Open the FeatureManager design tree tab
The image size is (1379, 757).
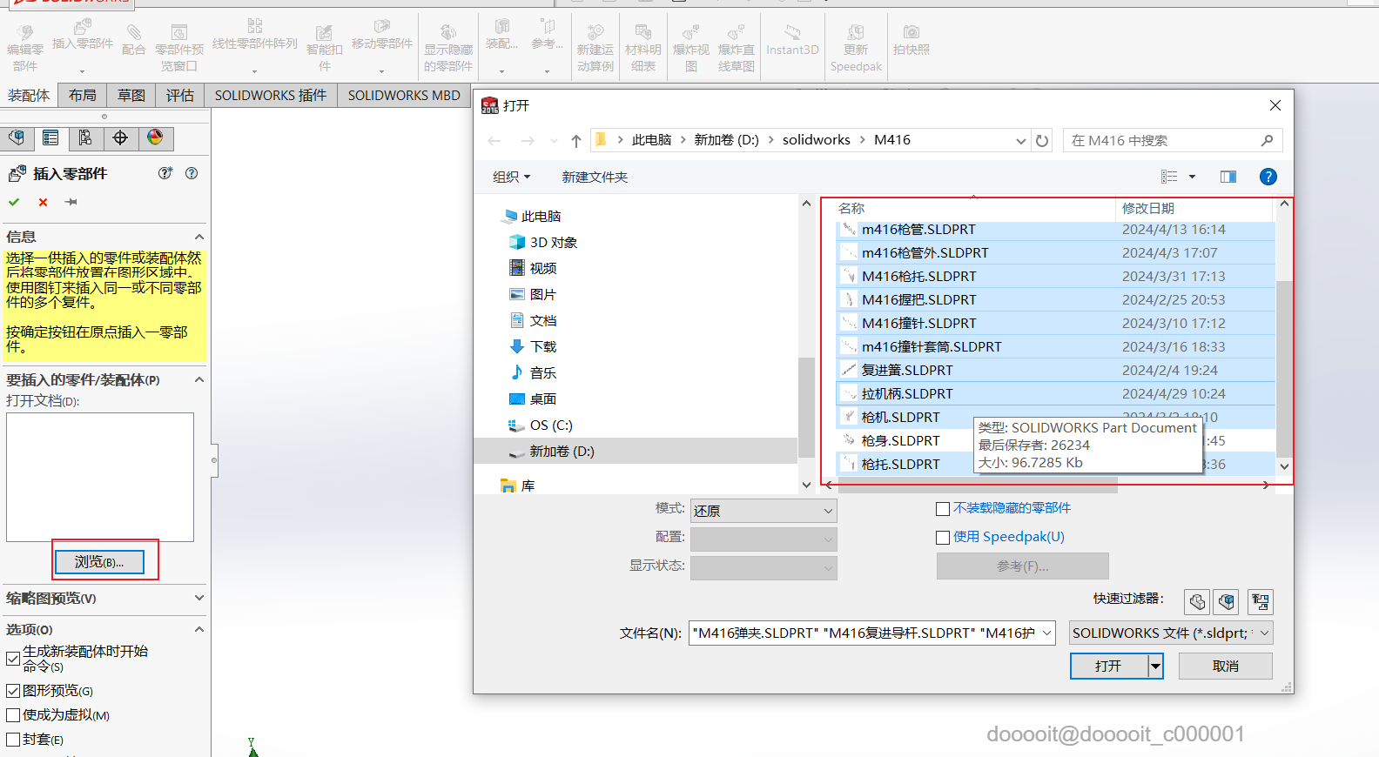click(17, 138)
